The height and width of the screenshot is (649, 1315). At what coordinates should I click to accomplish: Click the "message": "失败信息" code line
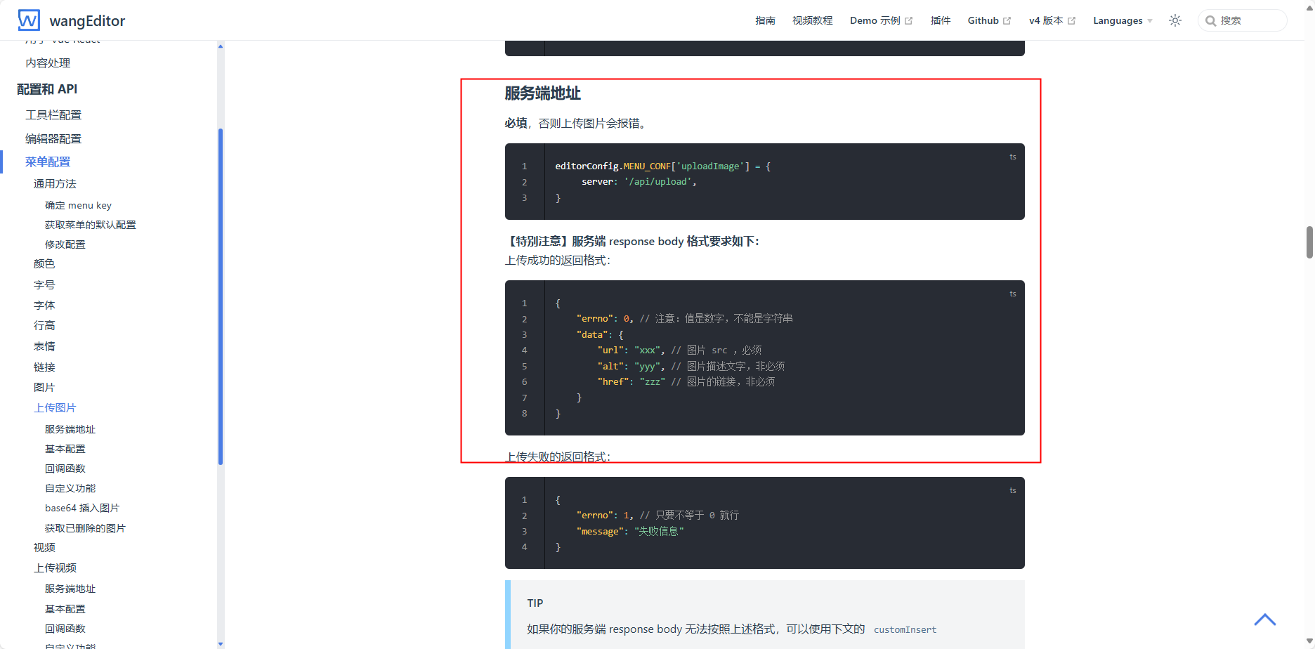(x=630, y=532)
